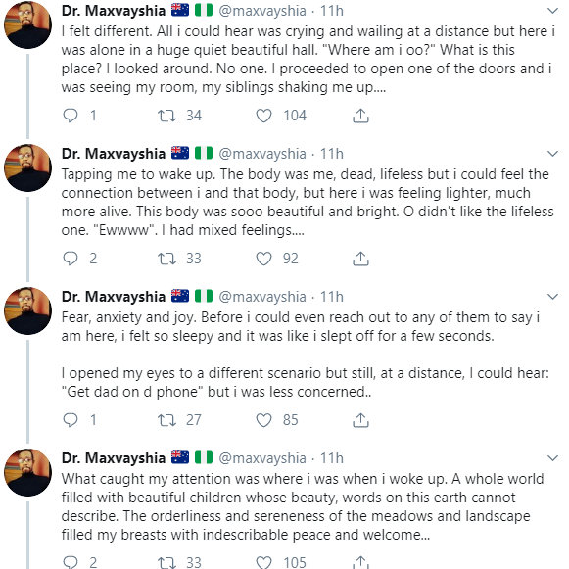
Task: Expand the options on "What caught my attention" tweet
Action: coord(552,458)
